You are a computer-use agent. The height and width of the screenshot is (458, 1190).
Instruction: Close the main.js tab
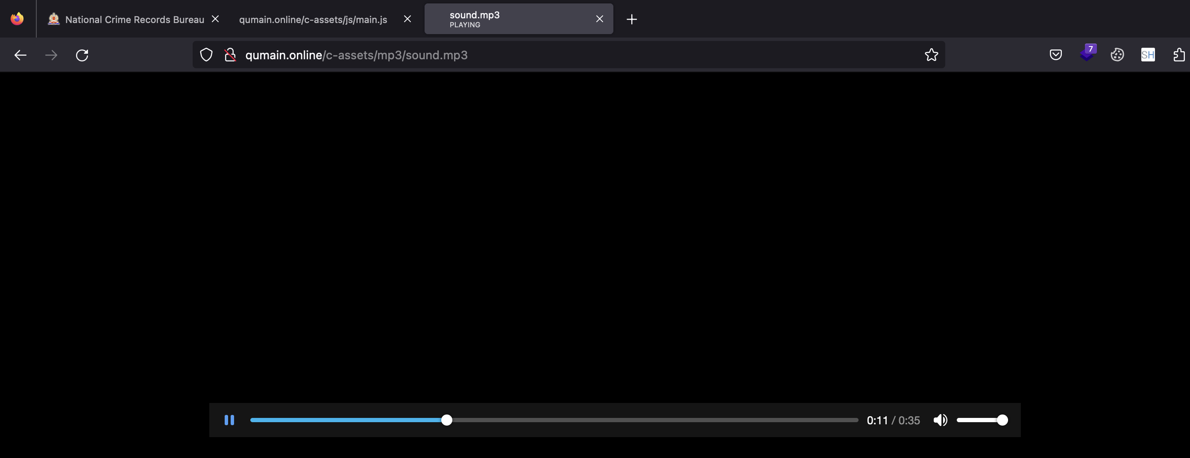pos(407,19)
